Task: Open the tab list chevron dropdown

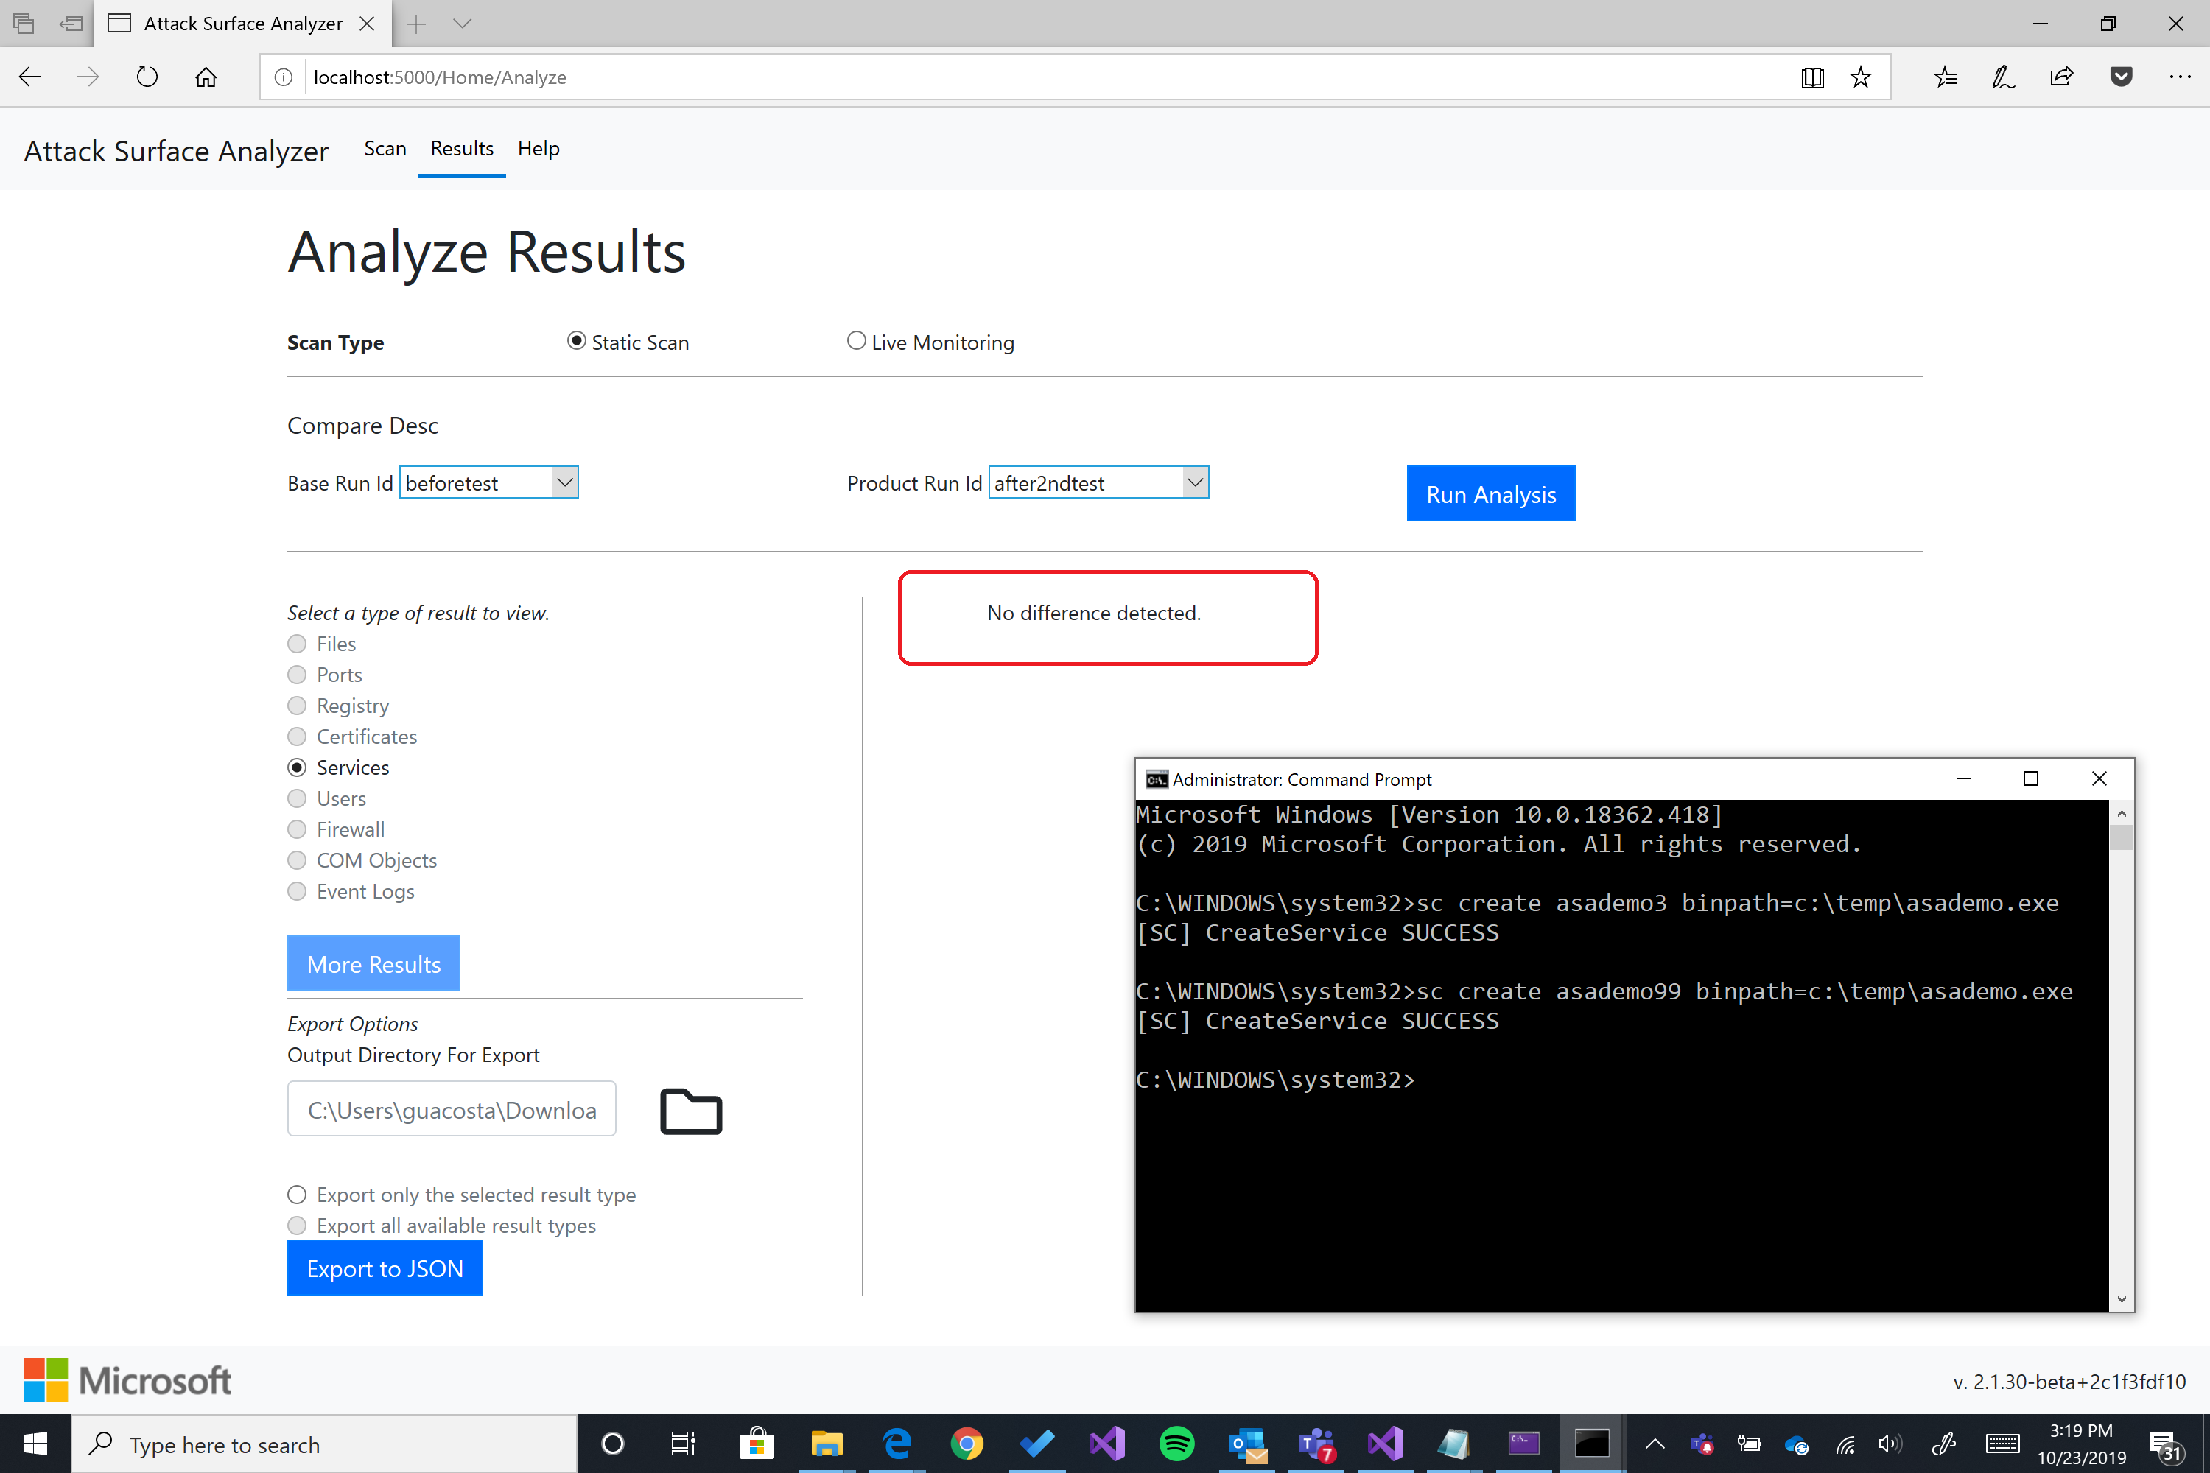Action: (463, 24)
